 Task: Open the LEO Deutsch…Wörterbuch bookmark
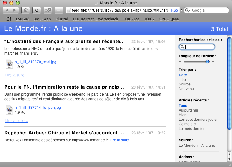click(95, 19)
